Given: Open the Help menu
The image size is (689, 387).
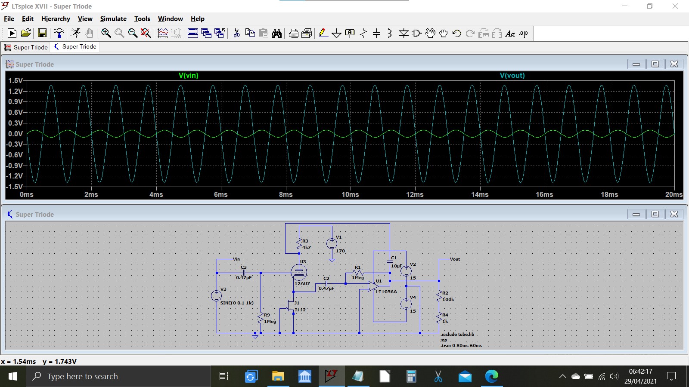Looking at the screenshot, I should pos(198,19).
